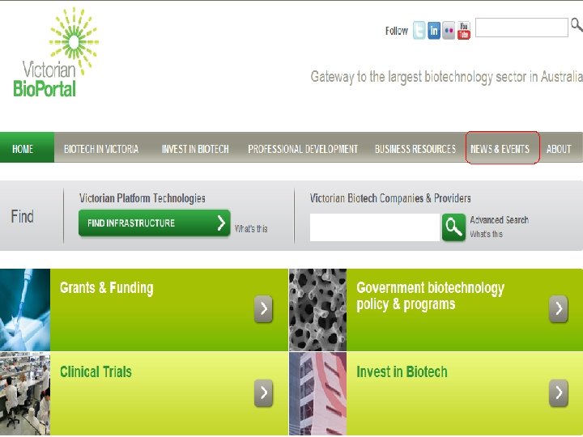Click the laboratory photo beside Clinical Trials
Screen dimensions: 583x437
[25, 393]
